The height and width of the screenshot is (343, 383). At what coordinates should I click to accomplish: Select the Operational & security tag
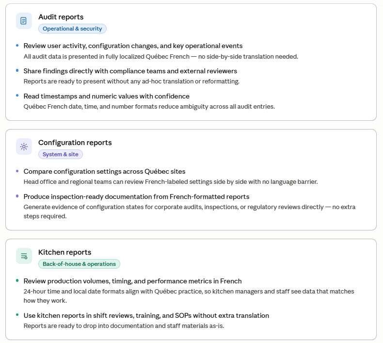coord(72,29)
